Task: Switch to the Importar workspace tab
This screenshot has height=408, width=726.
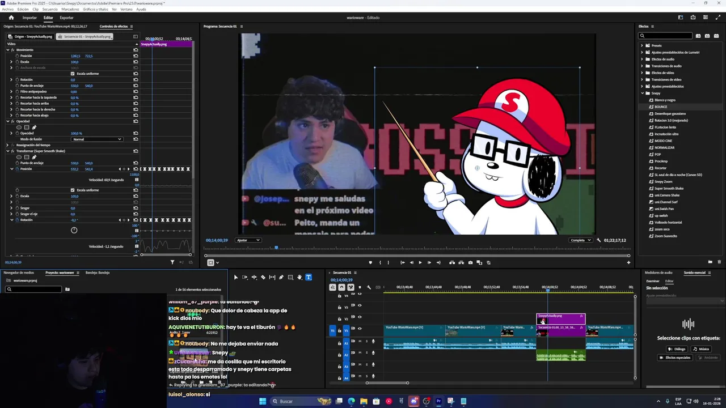Action: coord(29,18)
